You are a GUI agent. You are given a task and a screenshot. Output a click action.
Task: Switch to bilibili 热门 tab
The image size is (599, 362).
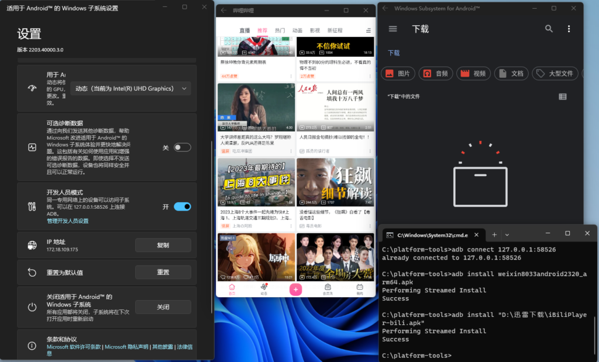point(280,30)
